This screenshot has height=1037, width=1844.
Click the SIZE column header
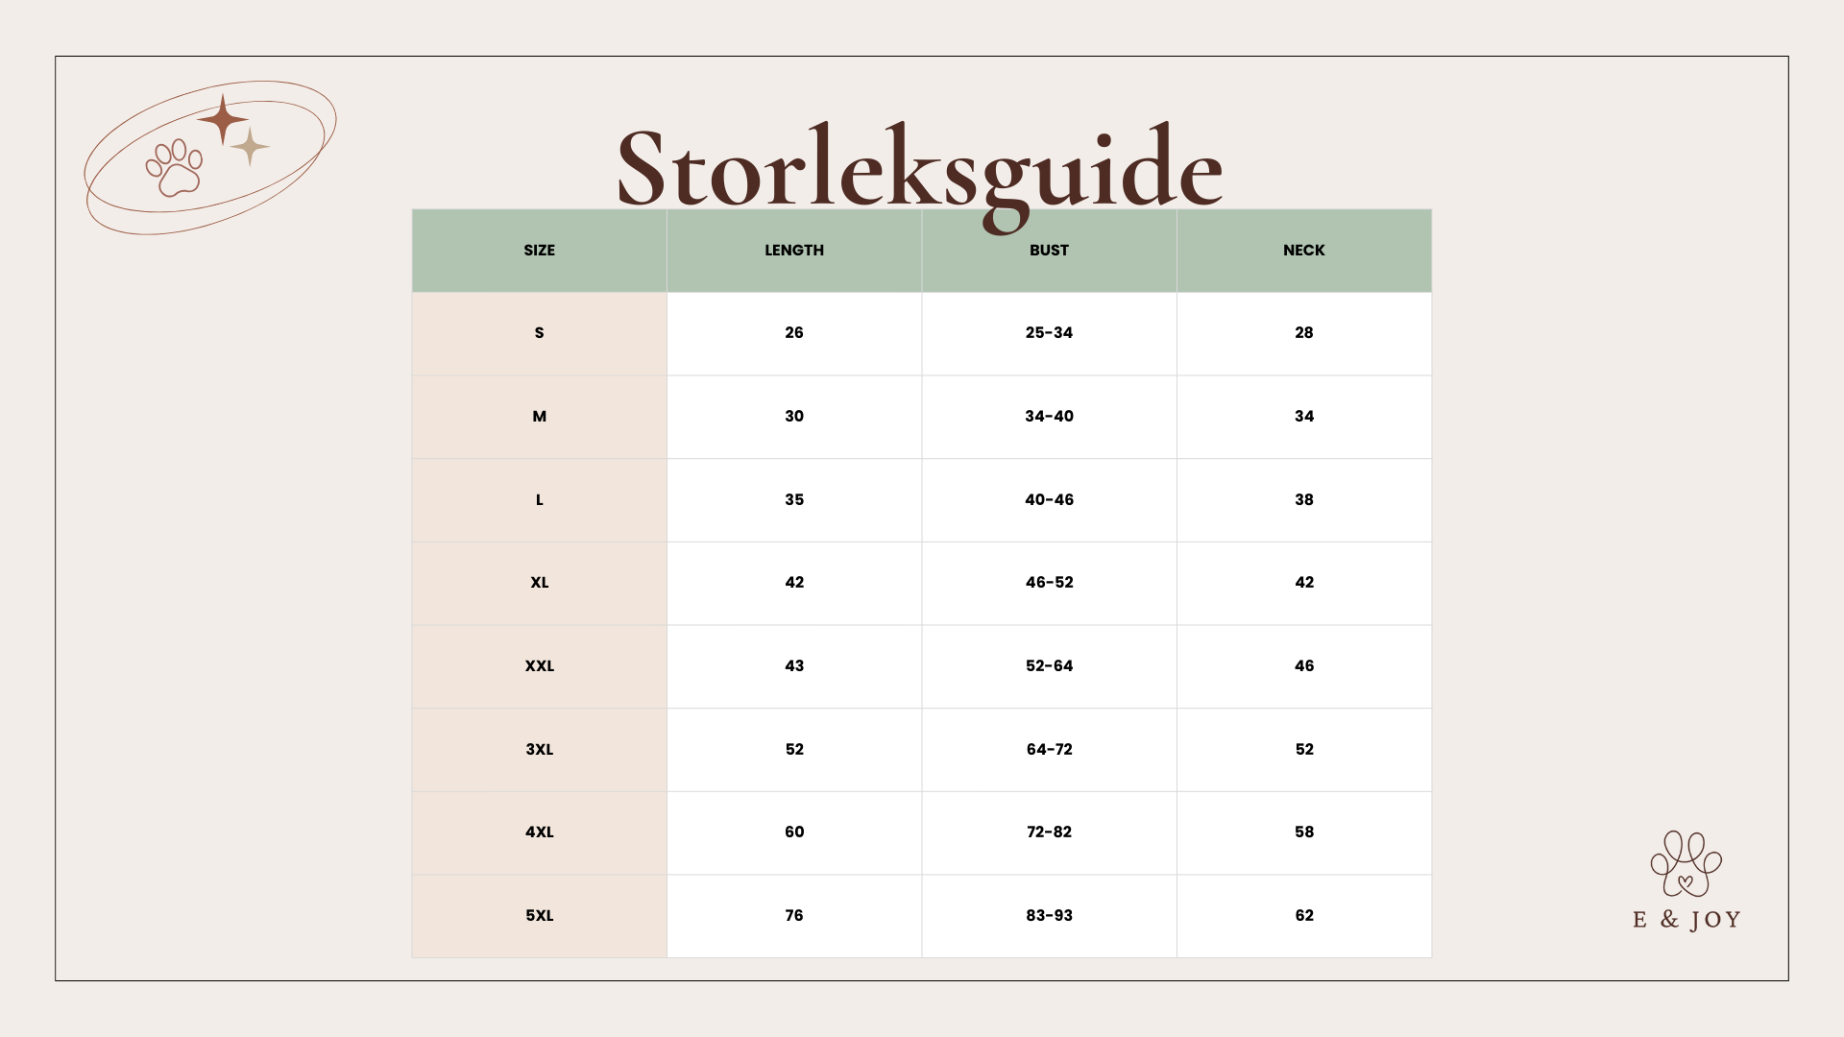pyautogui.click(x=539, y=251)
